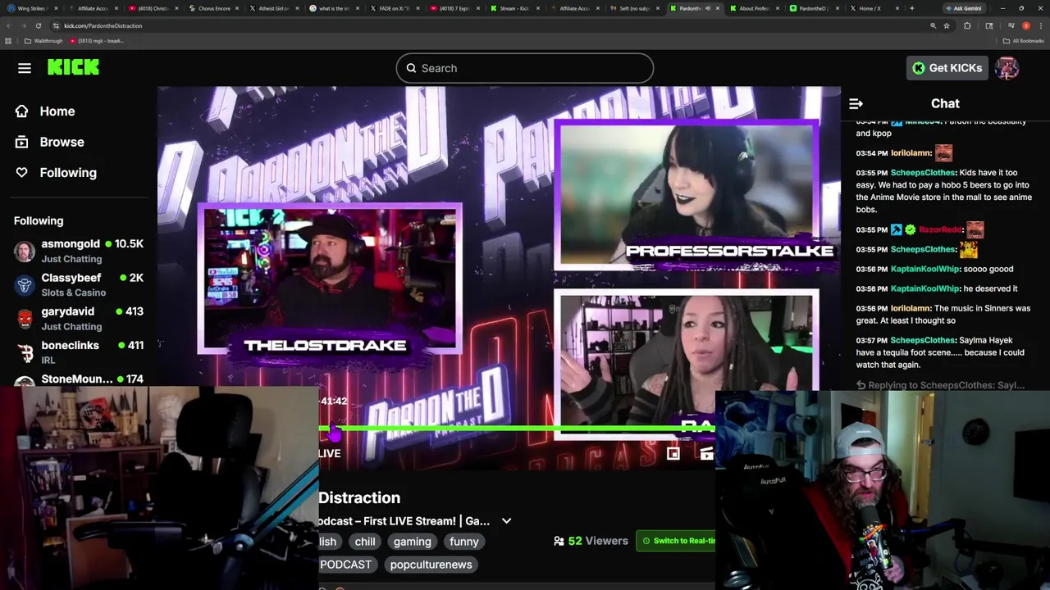The image size is (1050, 590).
Task: Open the browser extensions puzzle icon
Action: (967, 25)
